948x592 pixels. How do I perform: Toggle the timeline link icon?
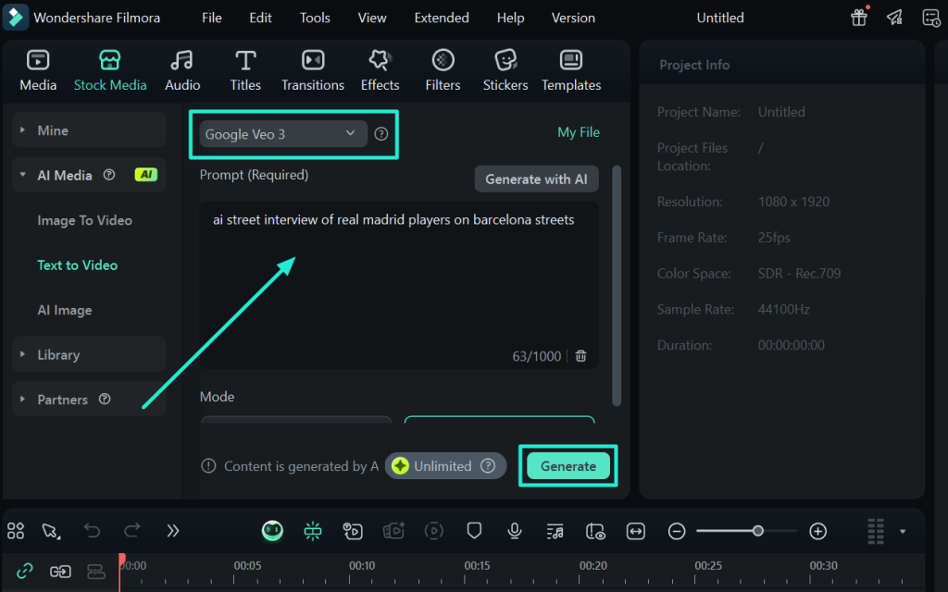pyautogui.click(x=25, y=571)
